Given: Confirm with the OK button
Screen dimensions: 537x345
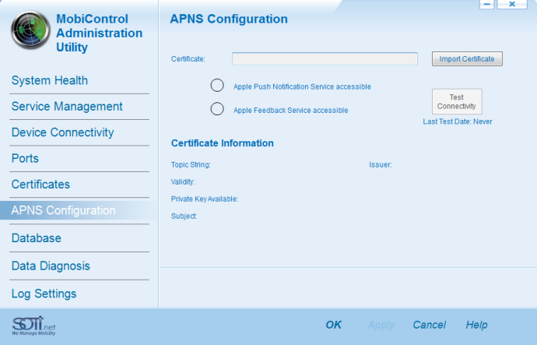Looking at the screenshot, I should pyautogui.click(x=334, y=325).
